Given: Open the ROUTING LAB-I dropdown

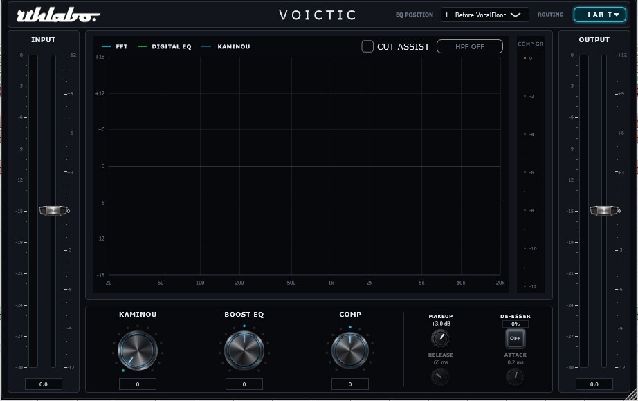Looking at the screenshot, I should pos(600,15).
